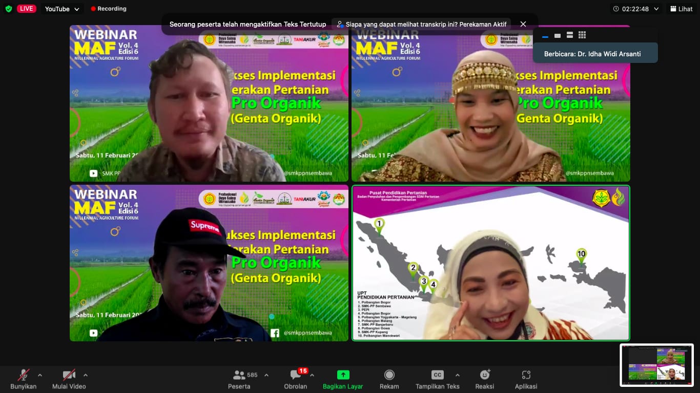700x393 pixels.
Task: Expand video options arrow beside Mulai Video
Action: click(x=86, y=375)
